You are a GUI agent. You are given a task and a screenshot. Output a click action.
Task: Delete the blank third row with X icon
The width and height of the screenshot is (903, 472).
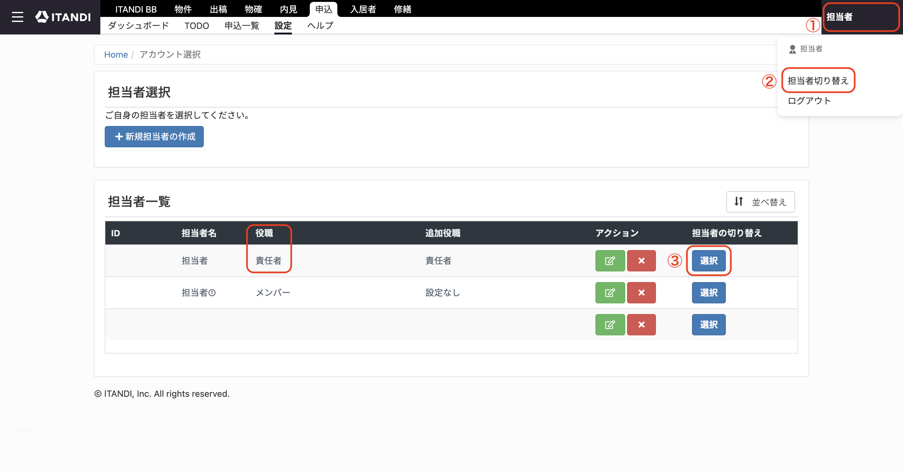pos(641,325)
